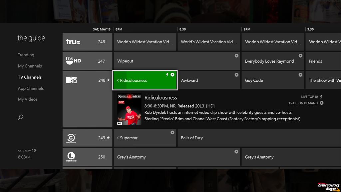Click the 8PM time header

point(119,29)
